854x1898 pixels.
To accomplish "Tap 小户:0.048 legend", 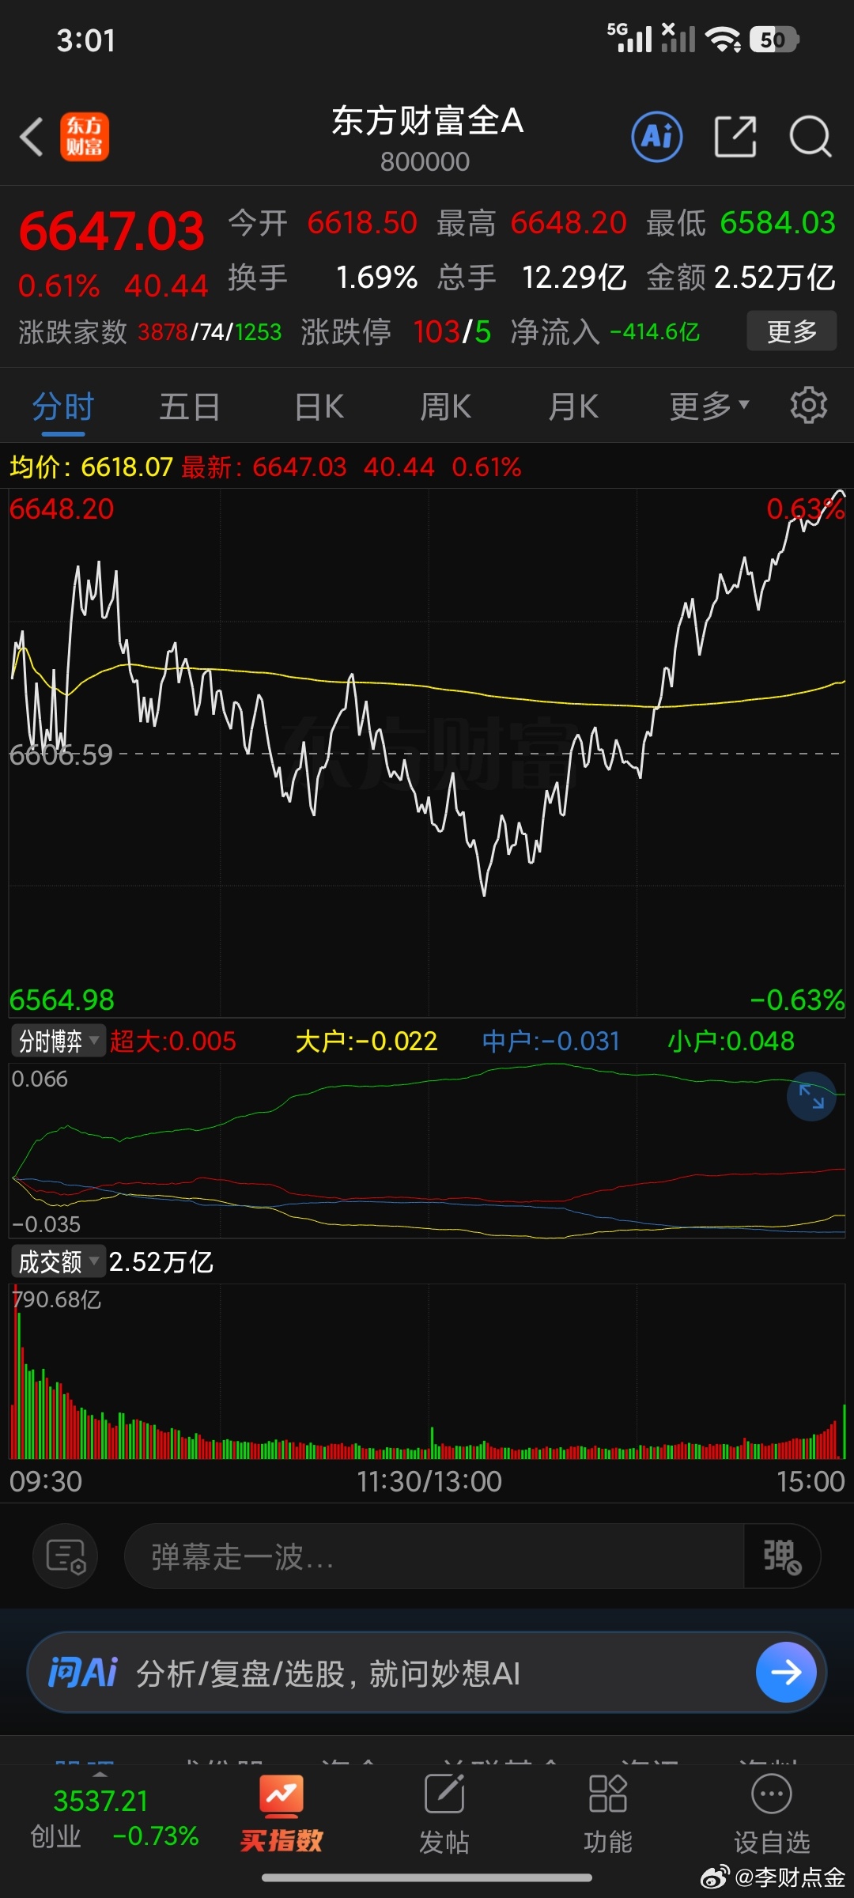I will click(731, 1041).
